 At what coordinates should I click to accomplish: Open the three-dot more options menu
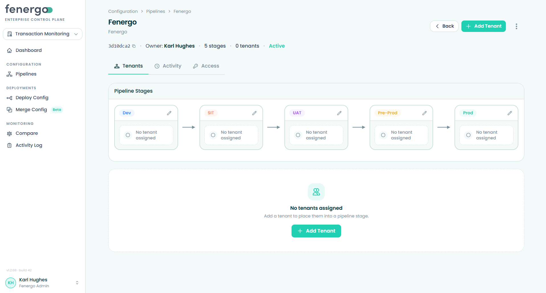(516, 26)
